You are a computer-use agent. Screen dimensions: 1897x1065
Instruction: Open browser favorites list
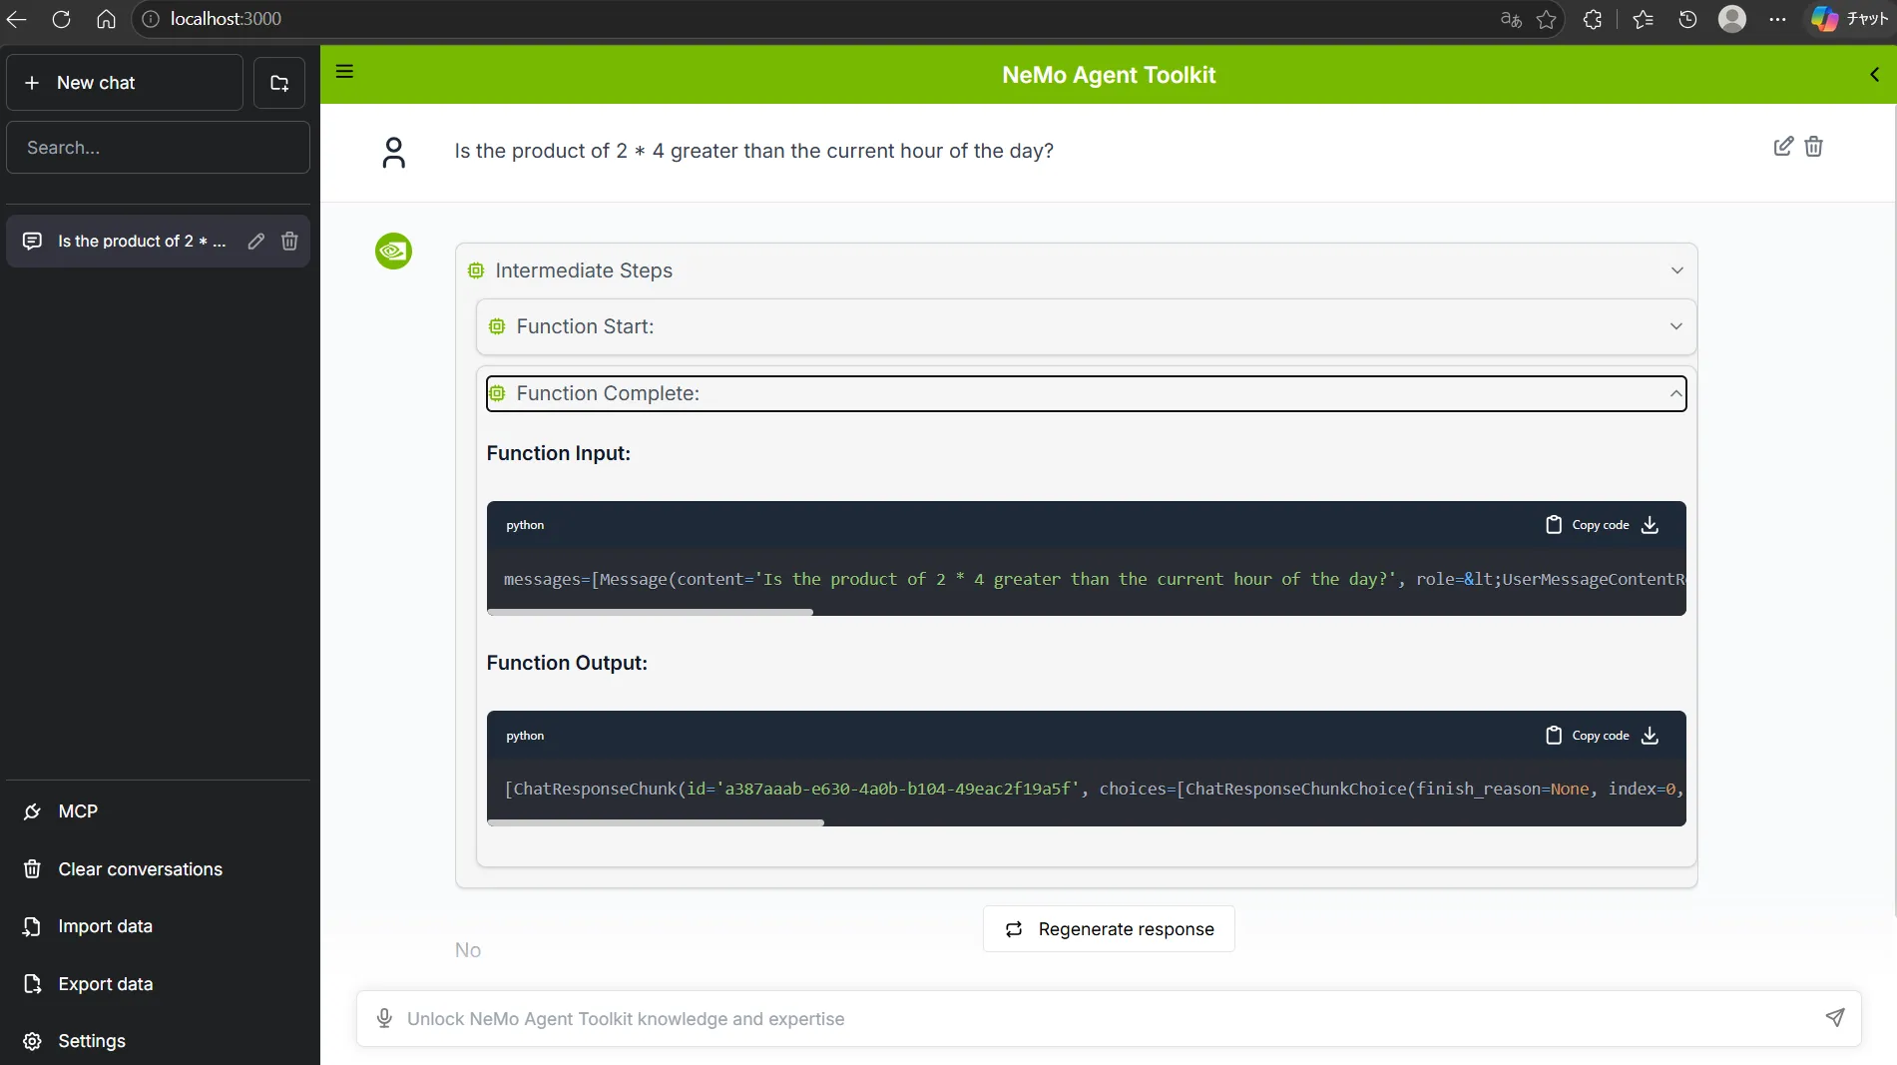pos(1643,19)
